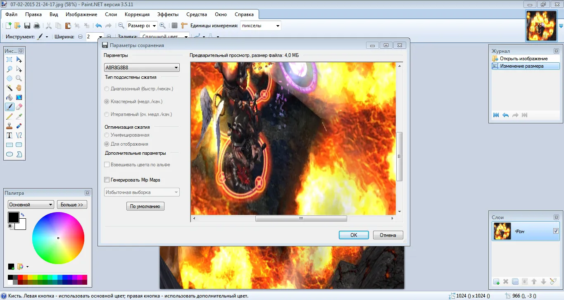Select the Magic Wand tool
Screen dimensions: 564x300
pyautogui.click(x=9, y=88)
